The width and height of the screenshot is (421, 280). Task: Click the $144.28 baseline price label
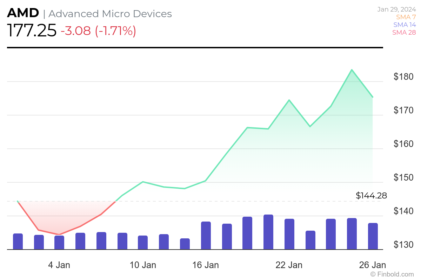pyautogui.click(x=371, y=196)
